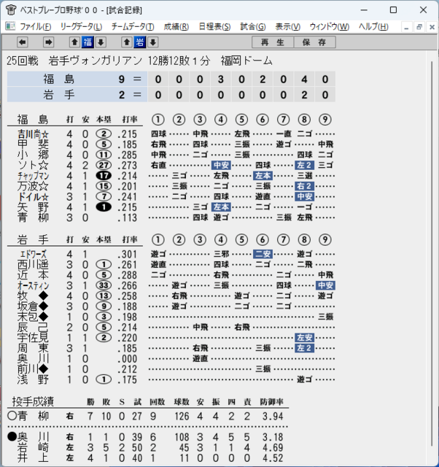Click ドイル's highlighted 中安 result
Image resolution: width=439 pixels, height=467 pixels.
(304, 196)
